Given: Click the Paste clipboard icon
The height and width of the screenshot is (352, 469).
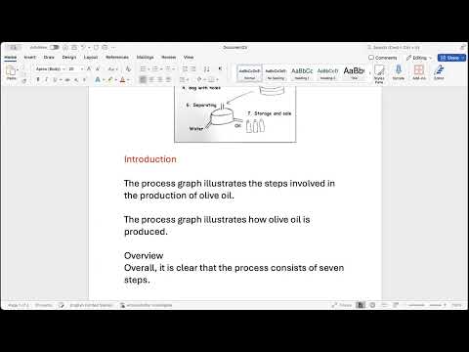Looking at the screenshot, I should (x=11, y=71).
